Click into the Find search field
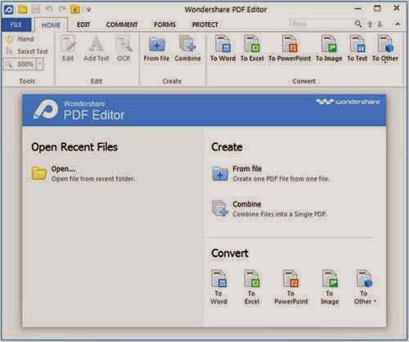 point(321,24)
